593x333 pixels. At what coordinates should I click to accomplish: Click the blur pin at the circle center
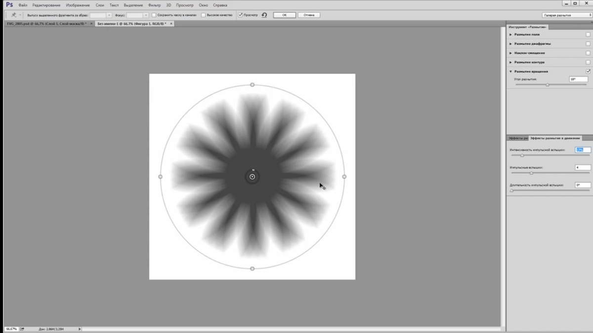click(x=253, y=177)
